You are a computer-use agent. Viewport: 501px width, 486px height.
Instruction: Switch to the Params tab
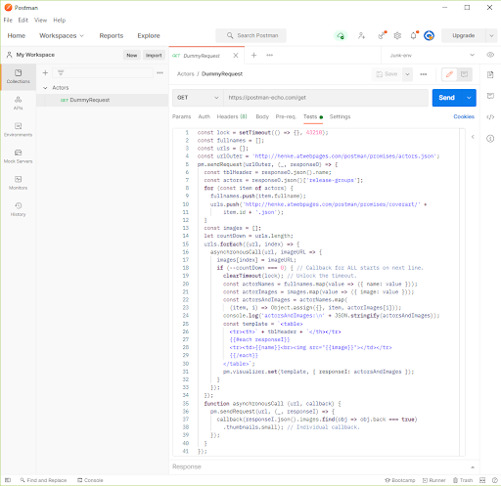(182, 116)
